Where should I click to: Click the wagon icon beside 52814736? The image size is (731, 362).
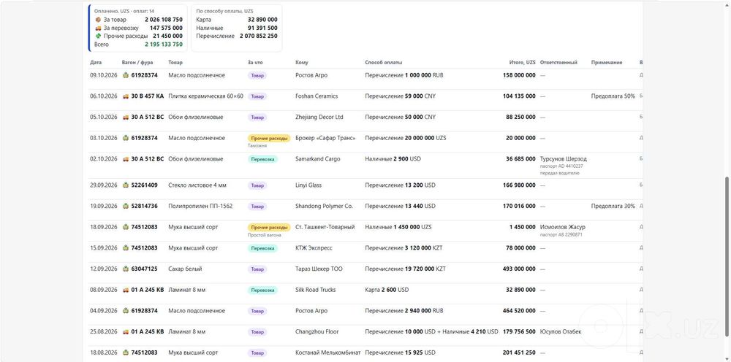pos(126,206)
